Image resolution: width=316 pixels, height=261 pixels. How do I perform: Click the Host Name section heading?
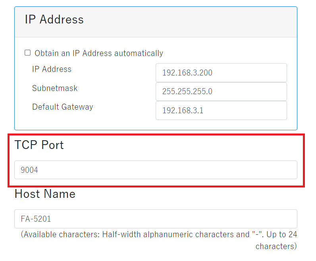click(45, 194)
